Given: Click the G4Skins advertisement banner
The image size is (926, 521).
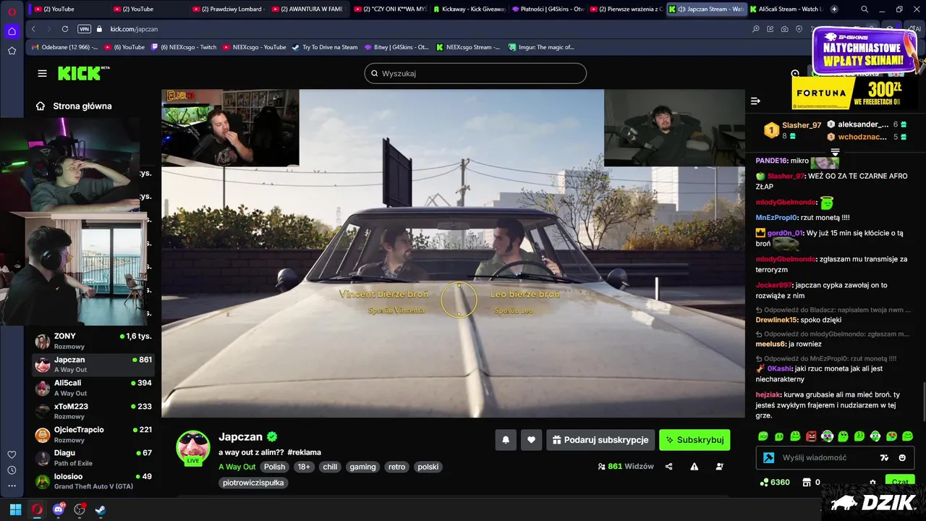Looking at the screenshot, I should (x=865, y=51).
